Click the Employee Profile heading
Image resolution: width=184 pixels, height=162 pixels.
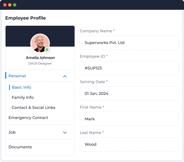pyautogui.click(x=25, y=18)
